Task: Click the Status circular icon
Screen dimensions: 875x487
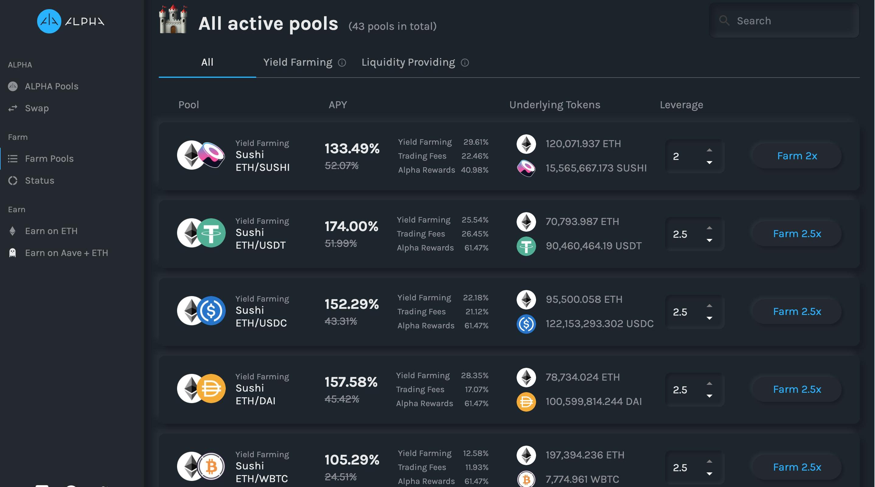Action: (x=12, y=181)
